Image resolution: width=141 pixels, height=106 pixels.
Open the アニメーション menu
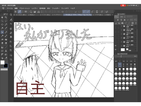(24, 8)
